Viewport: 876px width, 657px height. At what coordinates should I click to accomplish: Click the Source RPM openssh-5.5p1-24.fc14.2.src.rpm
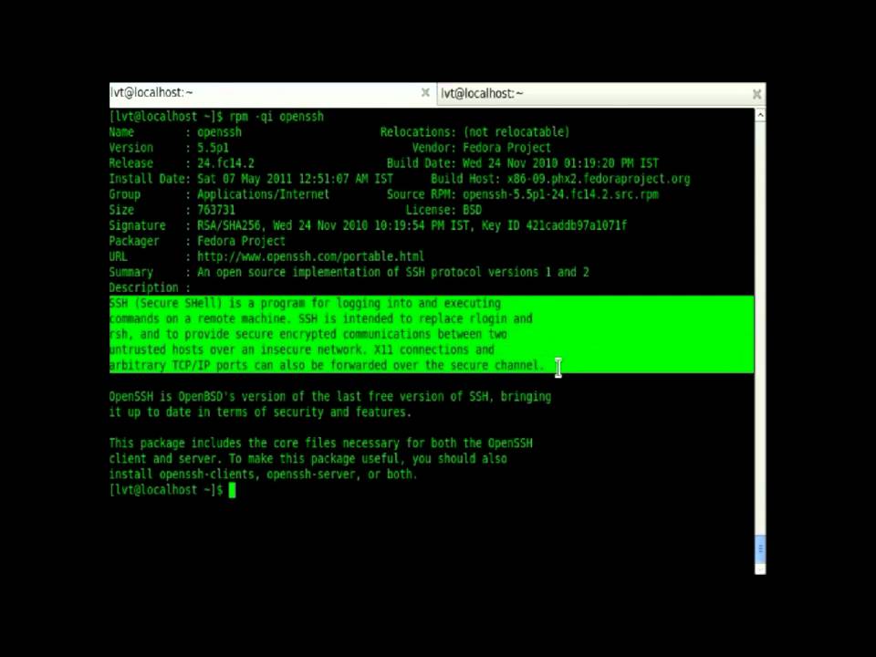[560, 194]
